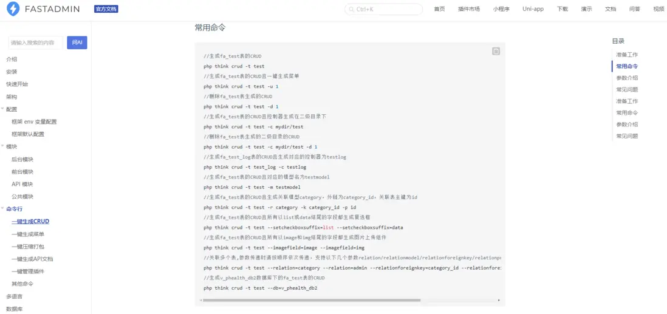Image resolution: width=667 pixels, height=314 pixels.
Task: Click the 问AI button
Action: click(x=77, y=43)
